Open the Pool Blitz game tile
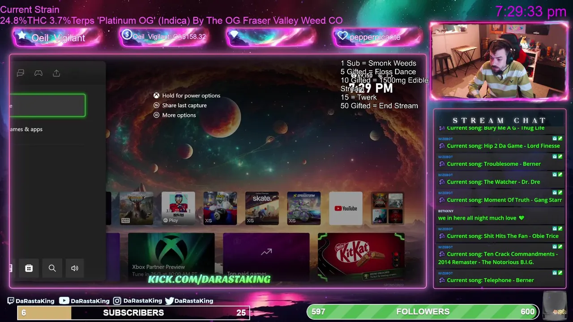 click(220, 208)
